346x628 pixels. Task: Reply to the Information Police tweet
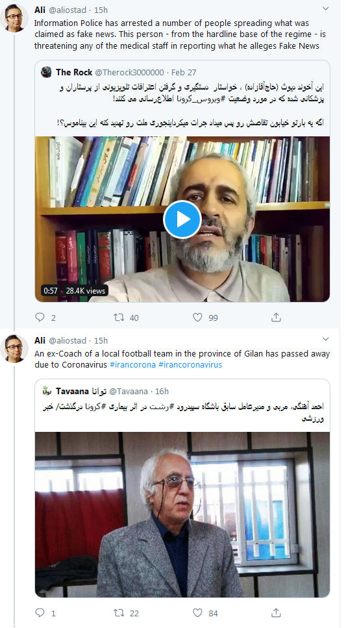[x=40, y=318]
